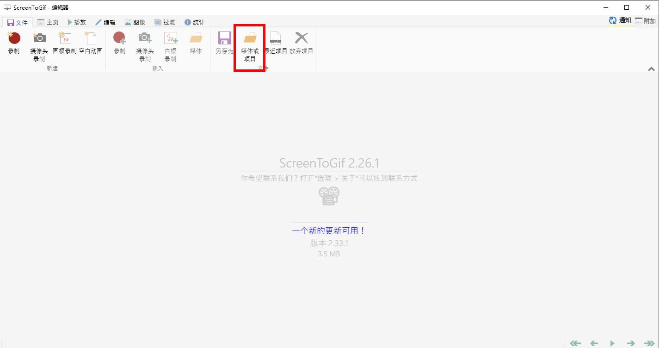Image resolution: width=659 pixels, height=348 pixels.
Task: Open the webcam recorder (摄像头录制)
Action: (x=39, y=44)
